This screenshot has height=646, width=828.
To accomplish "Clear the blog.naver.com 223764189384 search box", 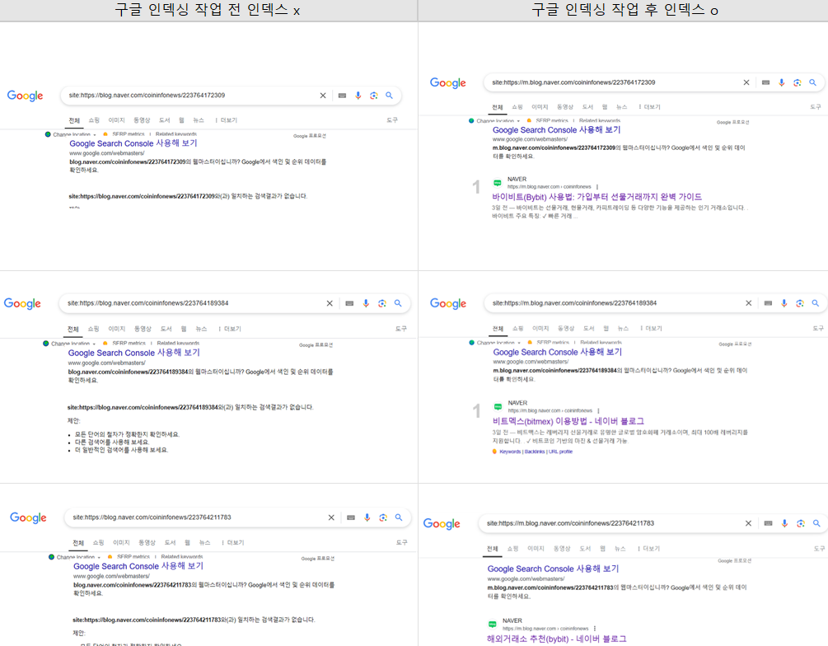I will [330, 303].
